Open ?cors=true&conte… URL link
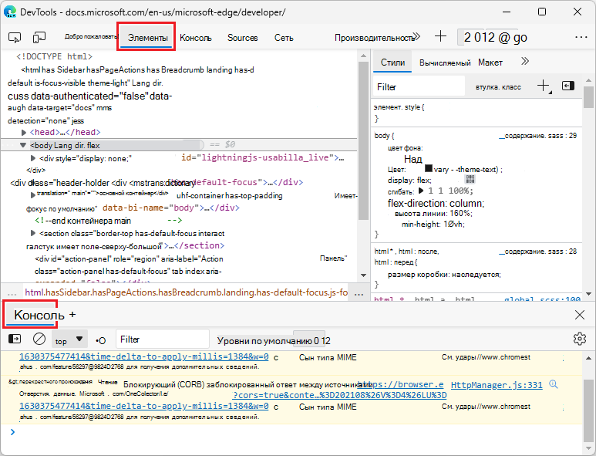 pyautogui.click(x=339, y=395)
